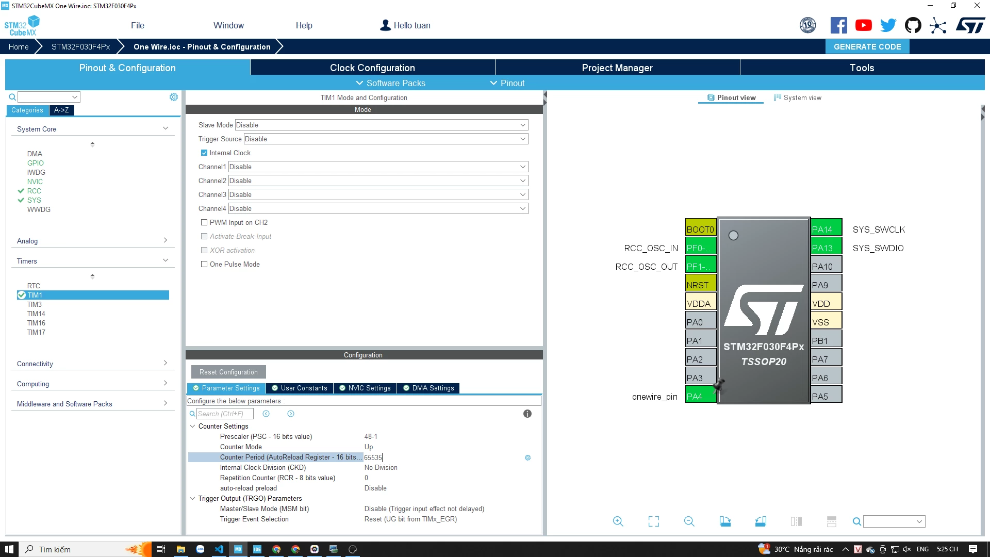Screen dimensions: 990x557
Task: Enable One Pulse Mode checkbox
Action: (204, 264)
